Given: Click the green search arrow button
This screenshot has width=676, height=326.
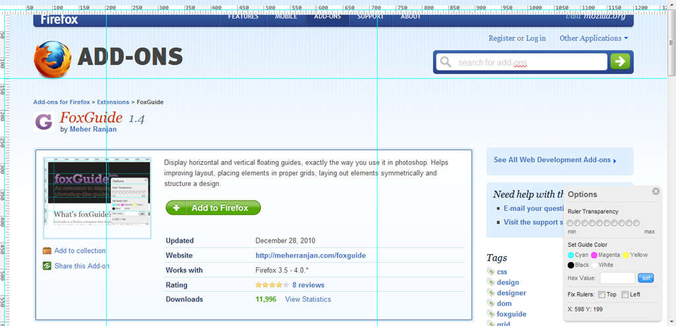Looking at the screenshot, I should tap(620, 61).
